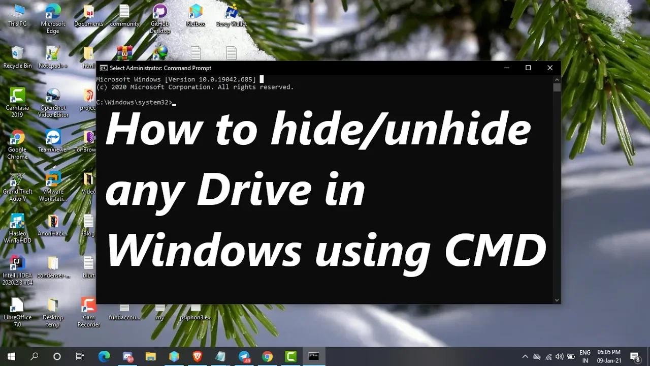Open Telegram from the taskbar
The height and width of the screenshot is (366, 650).
pyautogui.click(x=244, y=356)
